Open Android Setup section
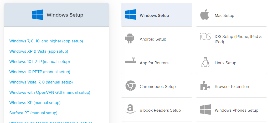The image size is (268, 123). coord(153,39)
